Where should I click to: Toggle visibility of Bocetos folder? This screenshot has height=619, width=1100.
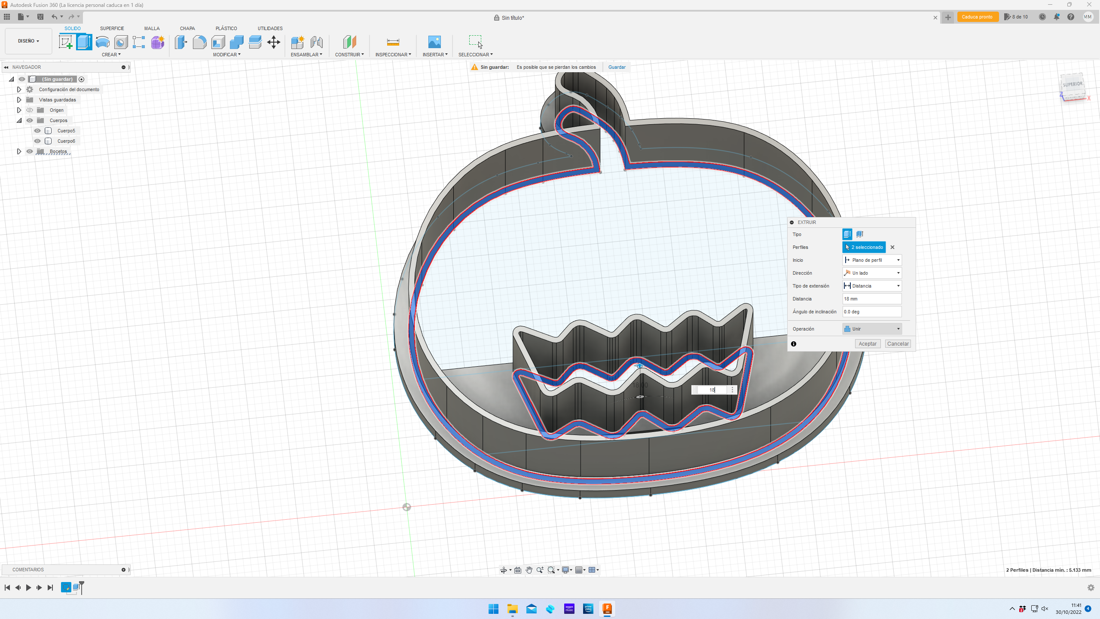(x=30, y=151)
